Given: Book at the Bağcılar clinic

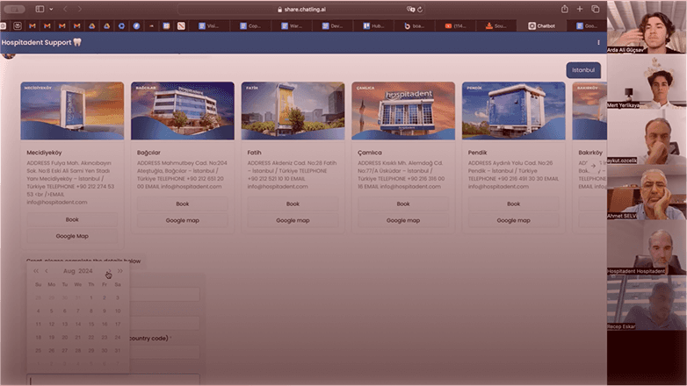Looking at the screenshot, I should pos(183,204).
